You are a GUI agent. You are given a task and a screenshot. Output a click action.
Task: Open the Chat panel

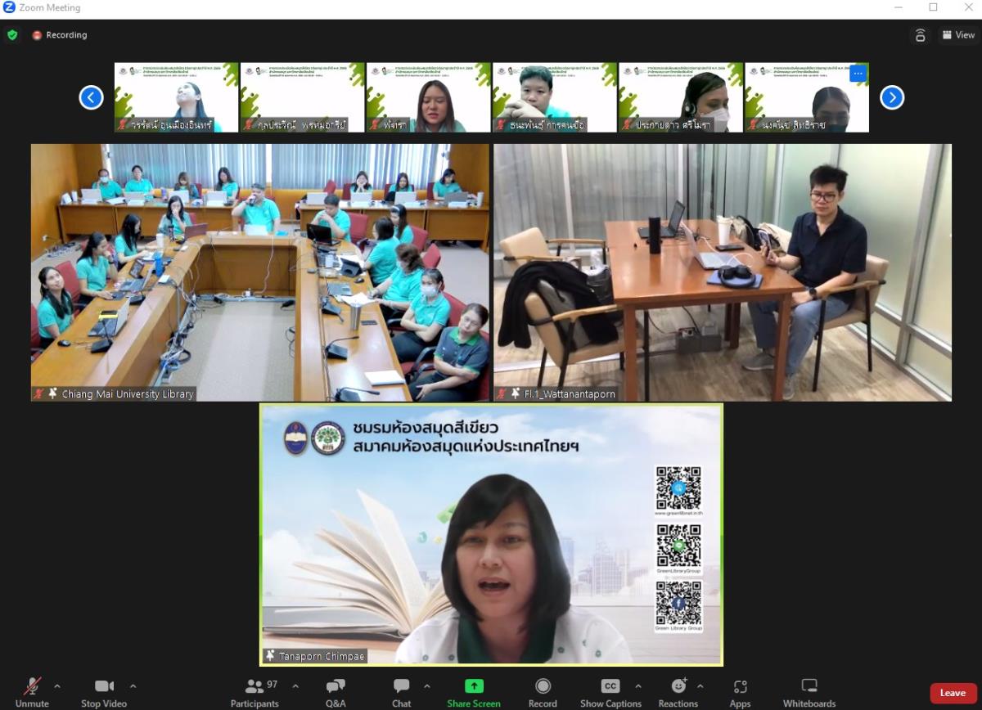click(401, 691)
